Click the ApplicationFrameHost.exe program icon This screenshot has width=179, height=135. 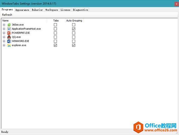(9, 29)
